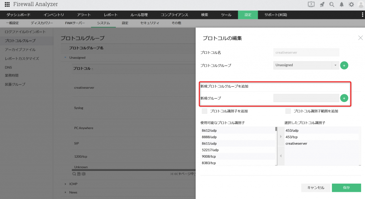Open the ルール管理 main menu tab
Viewport: 365px width, 199px height.
point(139,15)
